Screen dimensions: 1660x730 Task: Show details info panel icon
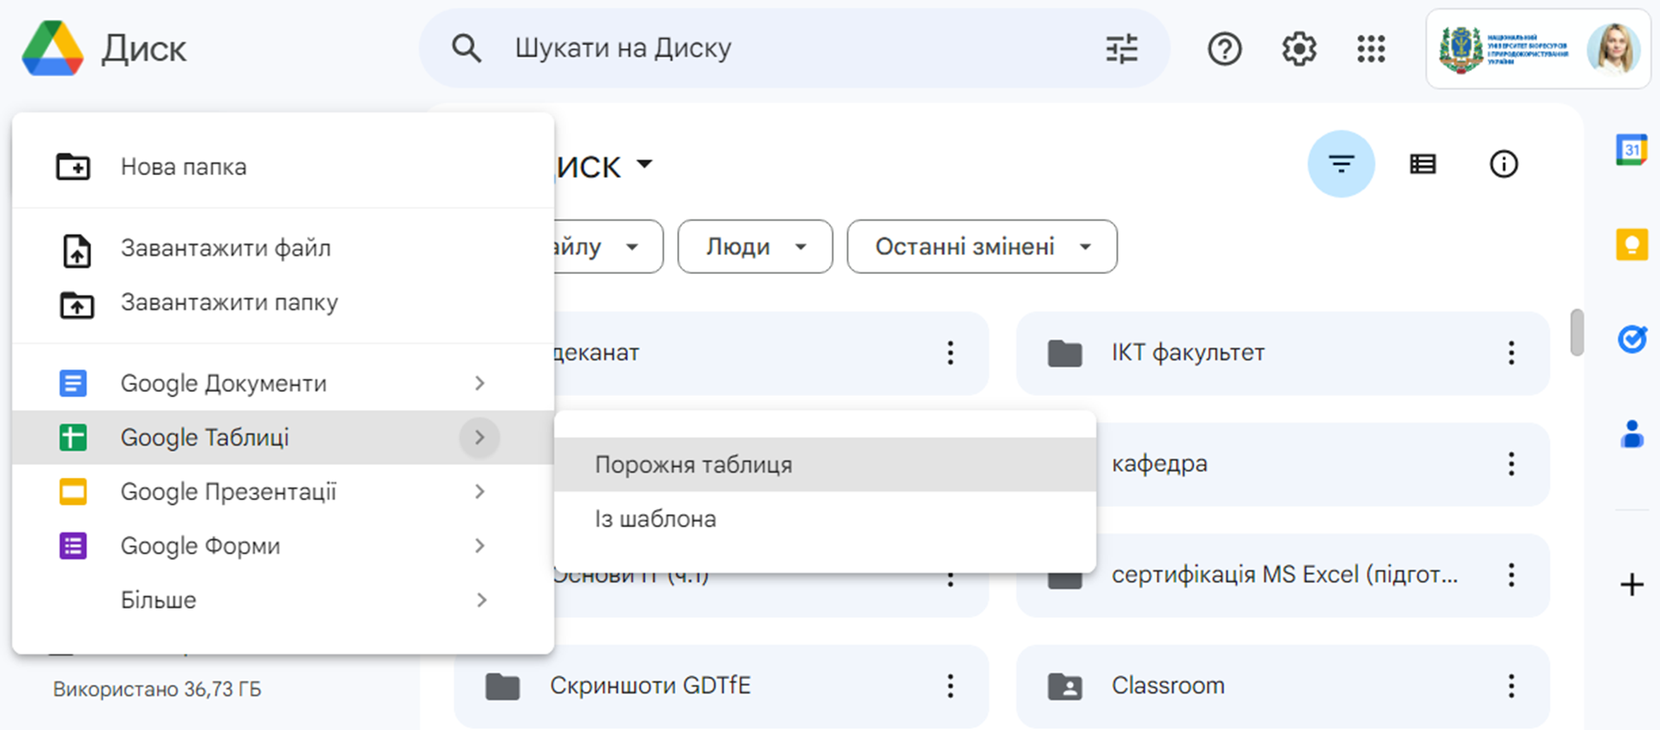tap(1503, 164)
